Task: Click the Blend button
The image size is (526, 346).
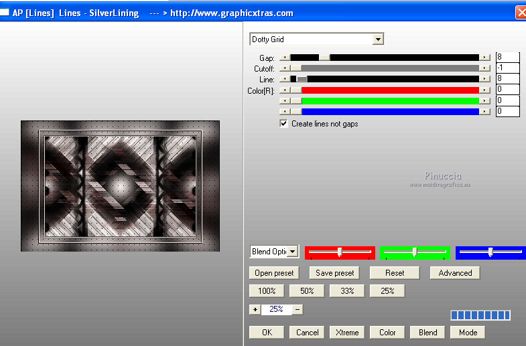Action: tap(428, 332)
